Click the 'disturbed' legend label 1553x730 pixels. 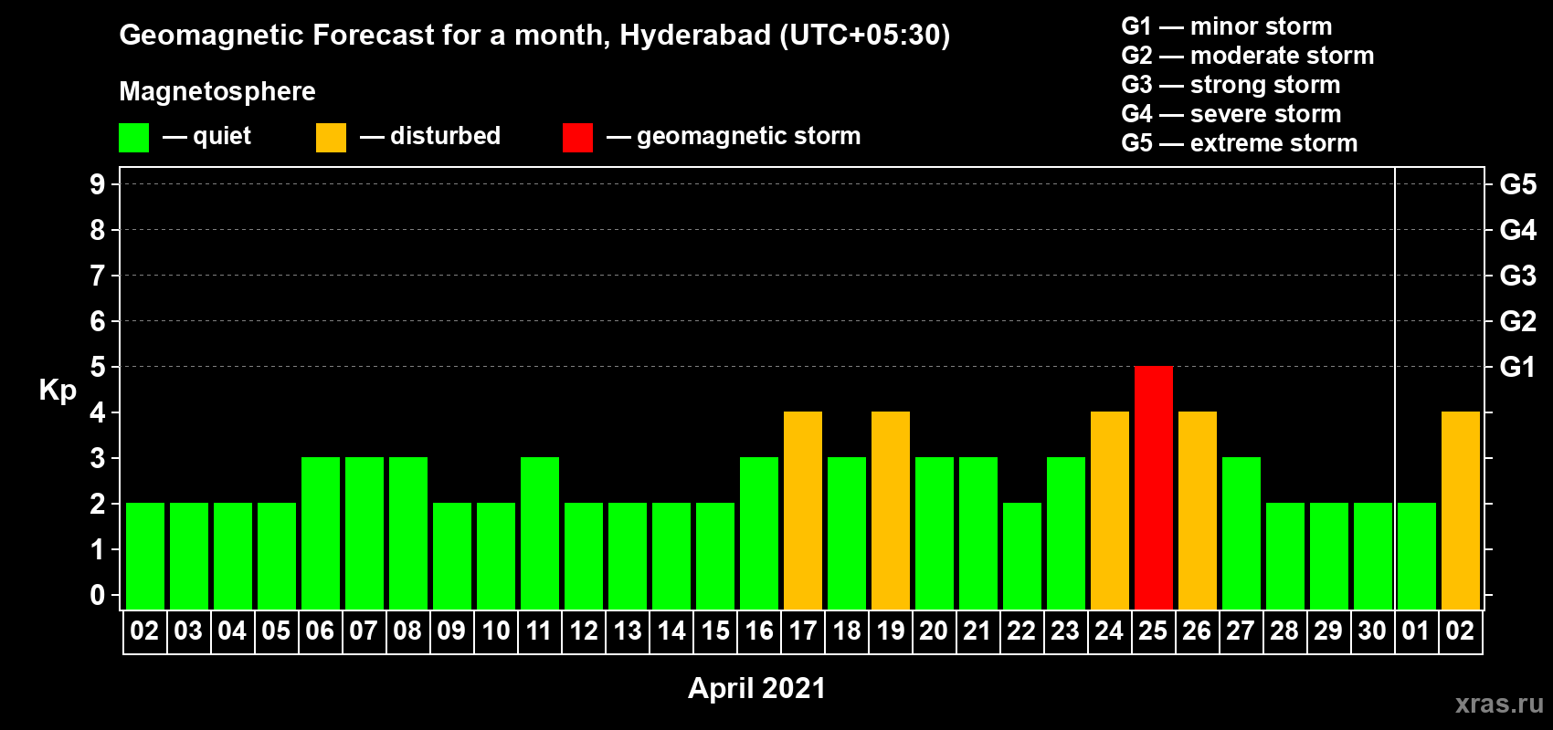coord(445,136)
